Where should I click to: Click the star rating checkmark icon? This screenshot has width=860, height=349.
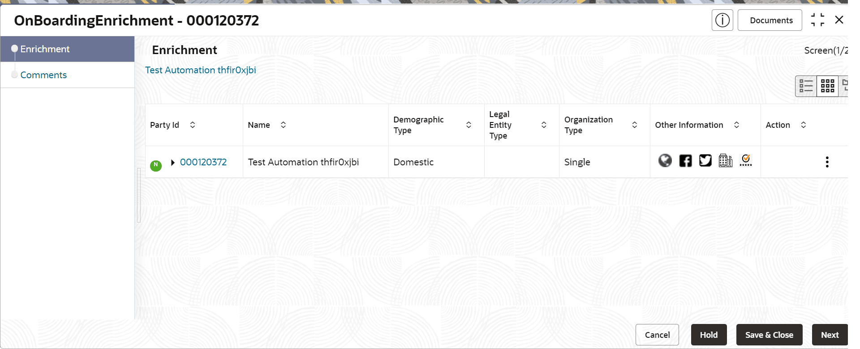click(746, 160)
